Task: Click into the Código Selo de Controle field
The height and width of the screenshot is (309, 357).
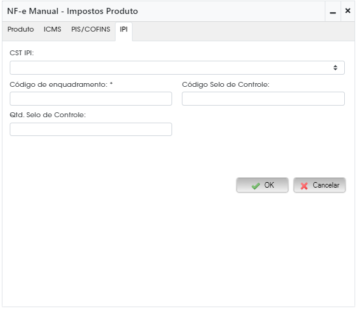Action: [263, 98]
